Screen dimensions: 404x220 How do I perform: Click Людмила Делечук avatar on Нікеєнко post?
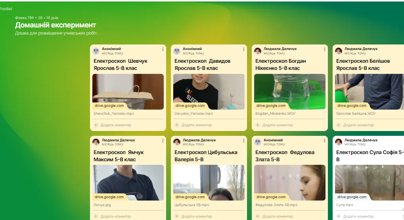258,51
